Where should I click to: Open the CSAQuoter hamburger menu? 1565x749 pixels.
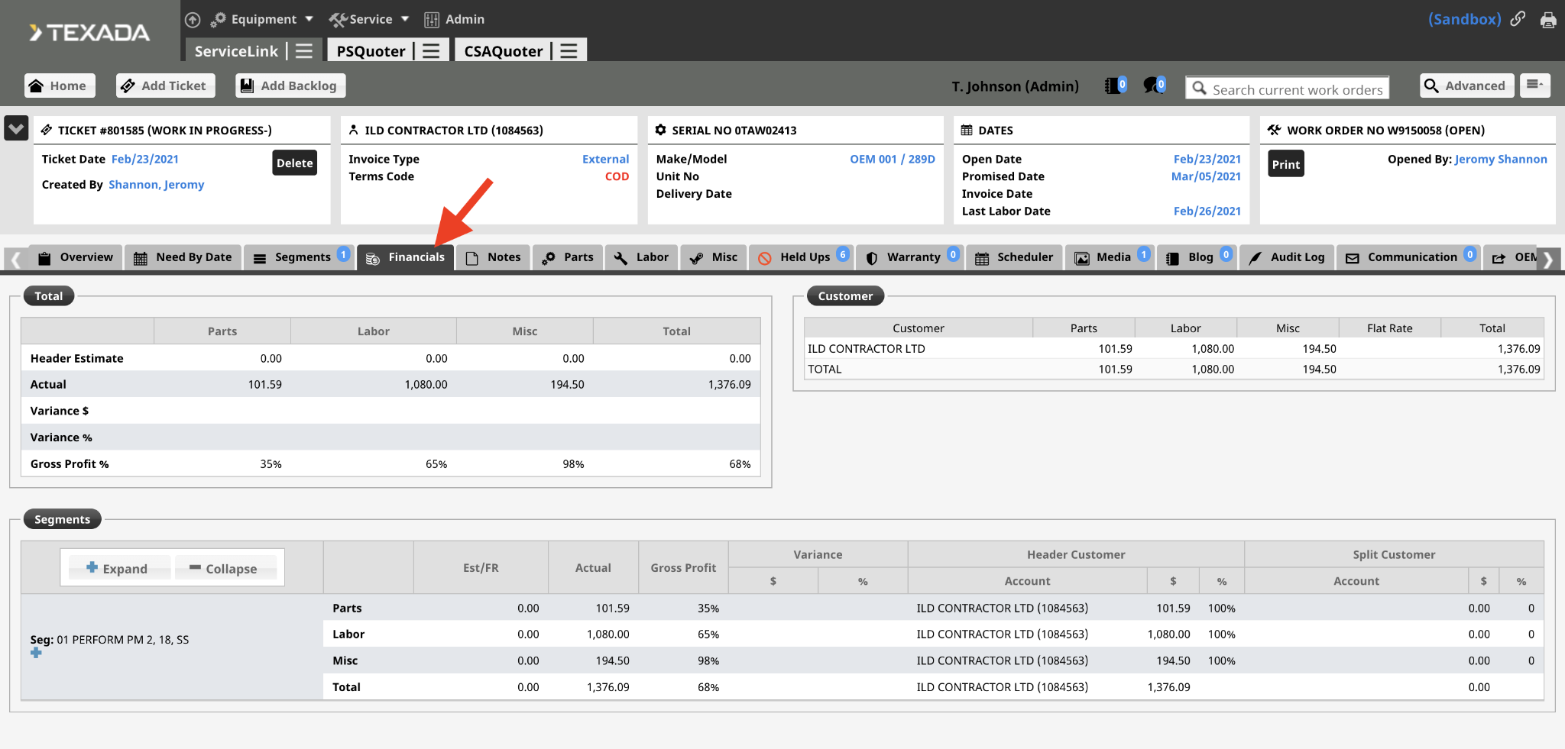(x=569, y=51)
